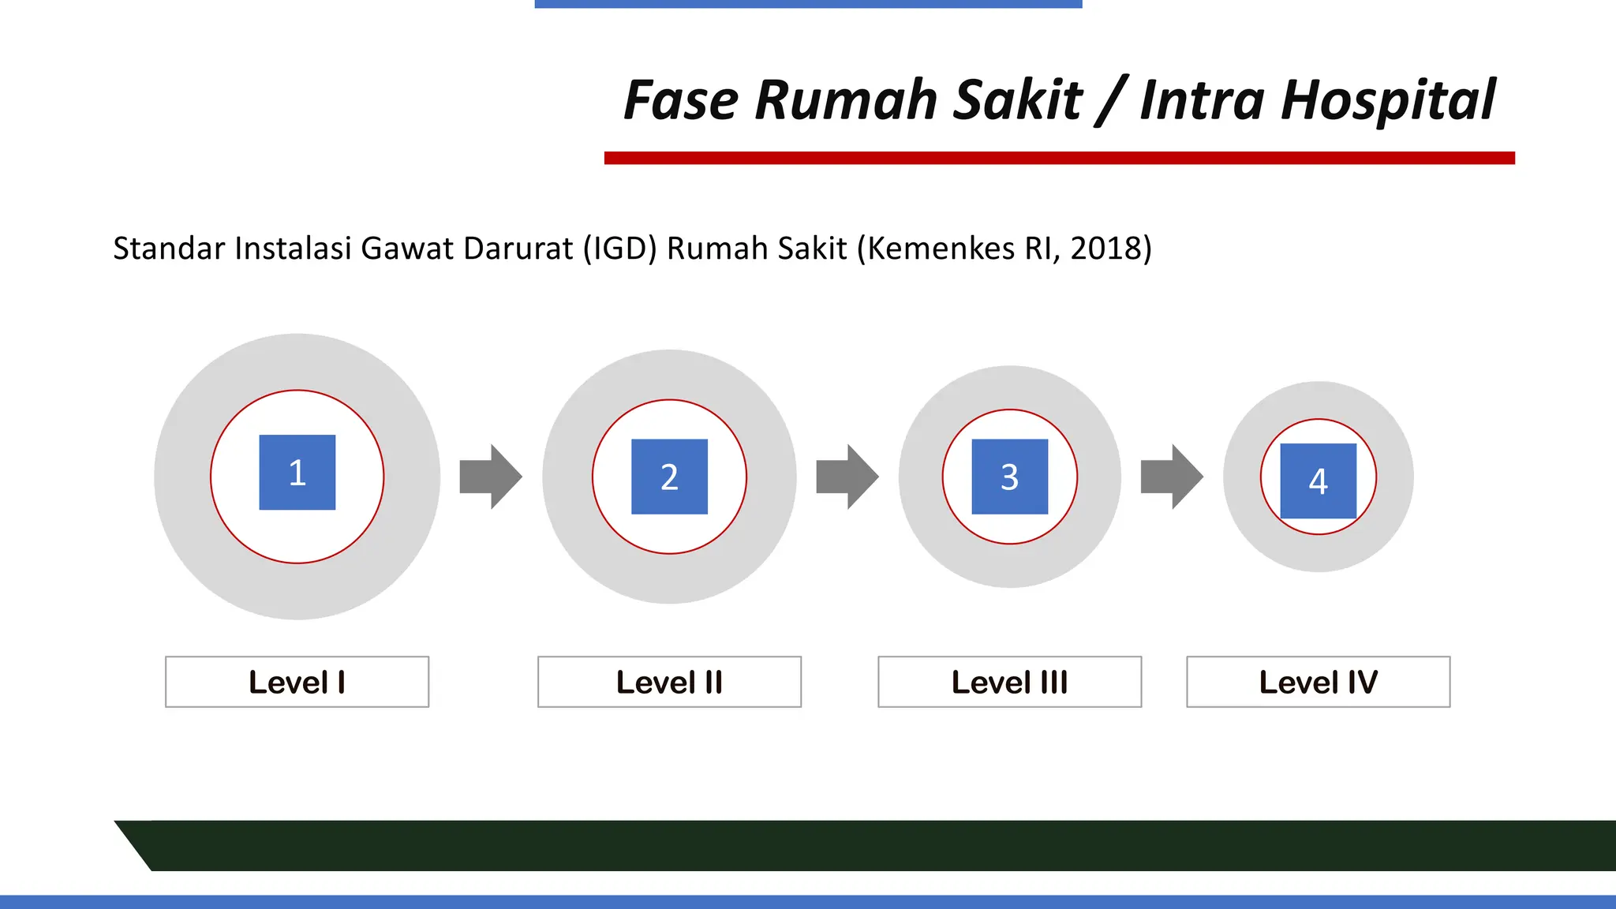This screenshot has height=909, width=1616.
Task: Click the arrow between circles 1 and 2
Action: 491,477
